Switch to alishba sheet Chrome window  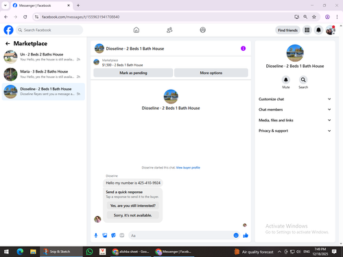(x=131, y=252)
